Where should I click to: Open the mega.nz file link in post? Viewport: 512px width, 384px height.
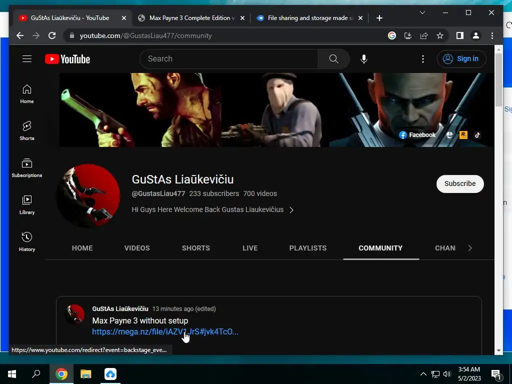(165, 332)
